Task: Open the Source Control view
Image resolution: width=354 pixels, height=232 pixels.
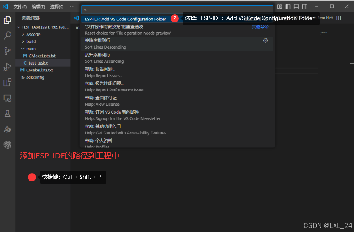Action: (x=7, y=51)
